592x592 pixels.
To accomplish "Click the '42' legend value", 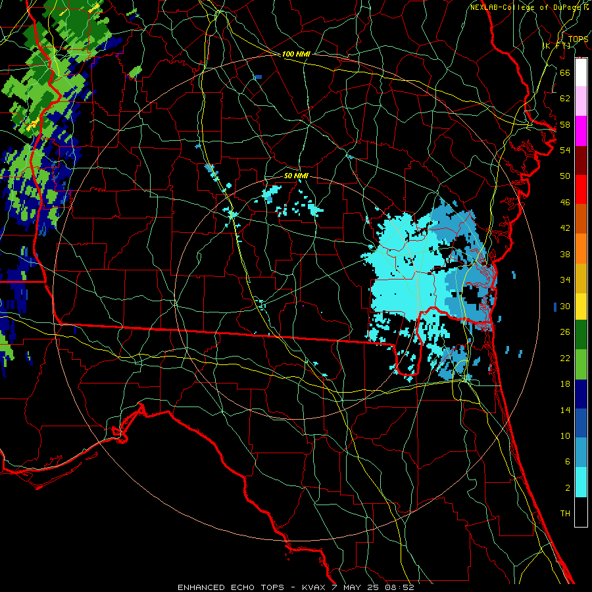I will pyautogui.click(x=565, y=228).
